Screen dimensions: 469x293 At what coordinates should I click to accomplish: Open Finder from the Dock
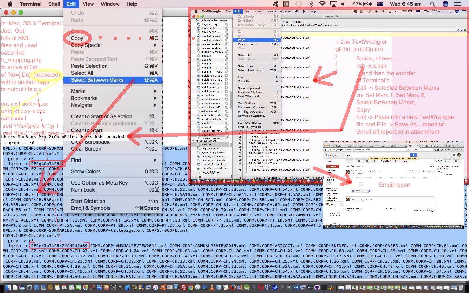[x=8, y=288]
